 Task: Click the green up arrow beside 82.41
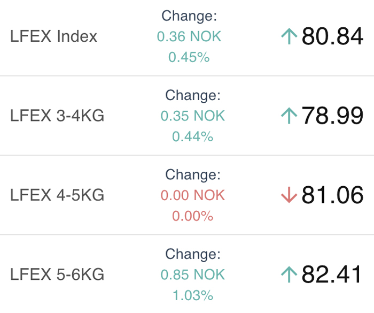click(x=289, y=274)
